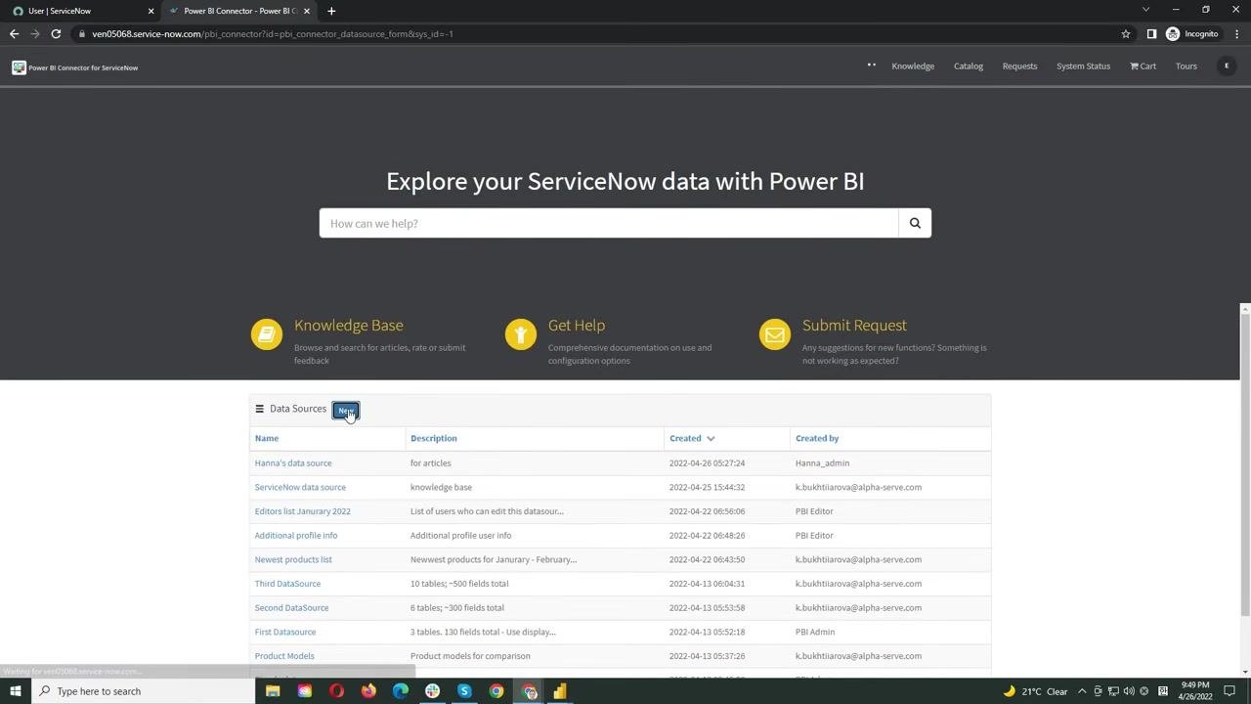Launch Firefox from the taskbar
Viewport: 1251px width, 704px height.
[x=368, y=691]
